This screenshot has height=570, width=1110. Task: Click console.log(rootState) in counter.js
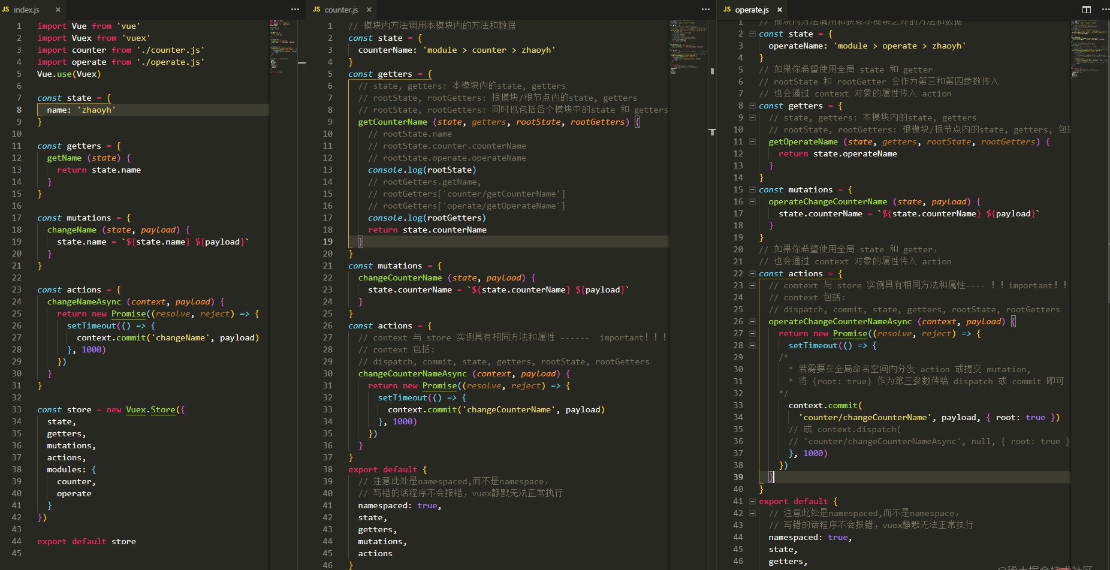click(422, 170)
